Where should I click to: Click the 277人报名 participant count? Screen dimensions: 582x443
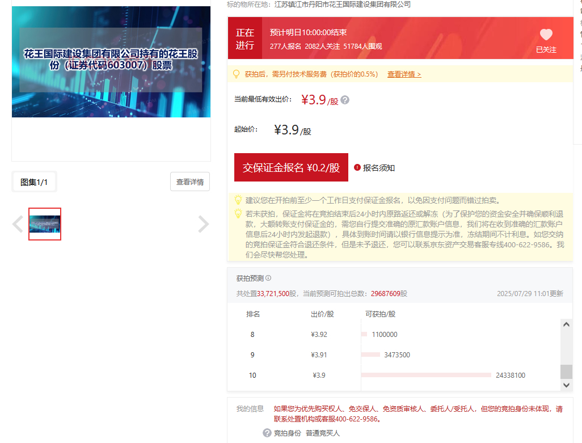(285, 47)
